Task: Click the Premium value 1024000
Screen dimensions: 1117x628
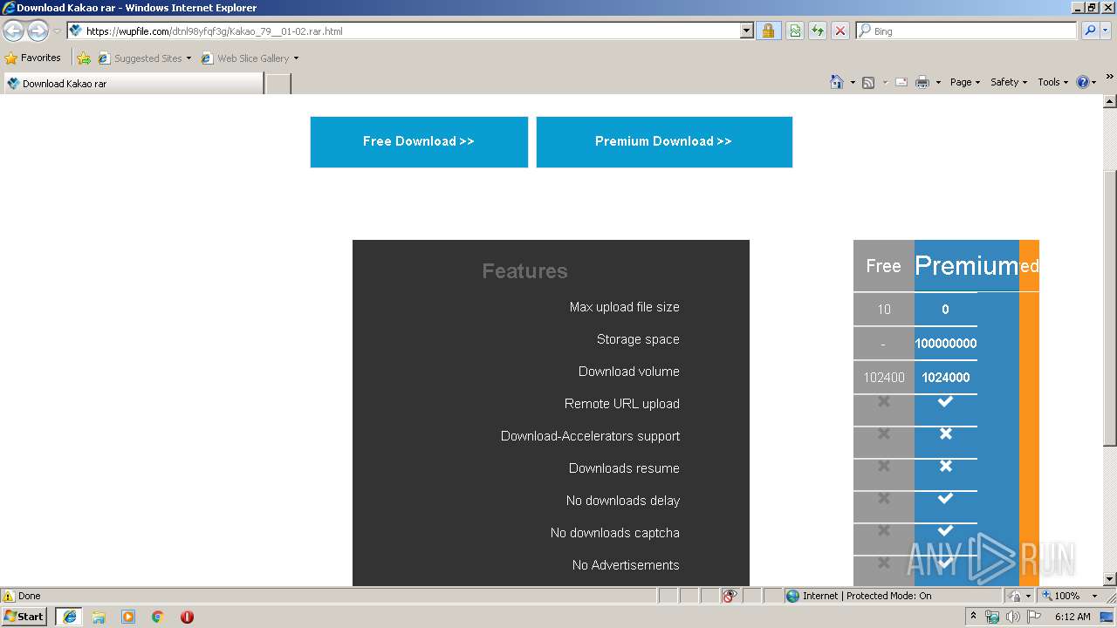Action: click(946, 378)
